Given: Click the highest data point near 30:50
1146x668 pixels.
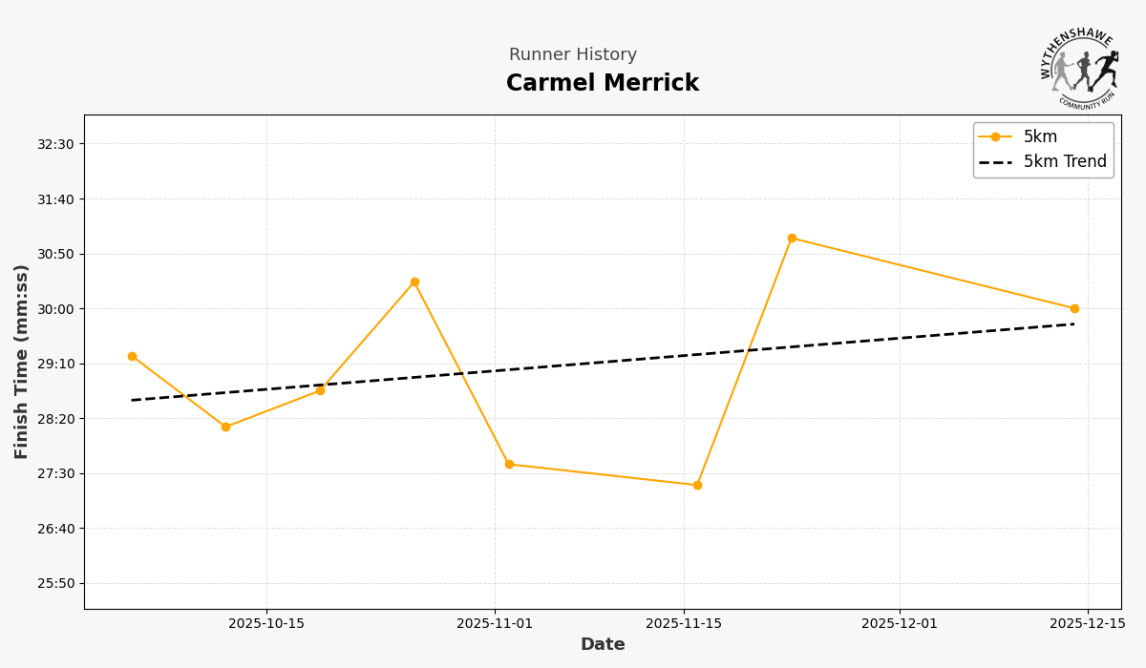Looking at the screenshot, I should click(x=792, y=239).
